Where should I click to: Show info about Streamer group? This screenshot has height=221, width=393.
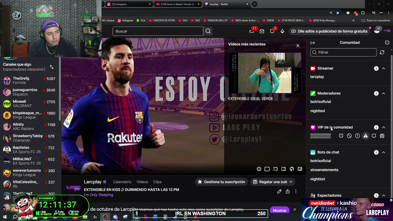tap(376, 68)
